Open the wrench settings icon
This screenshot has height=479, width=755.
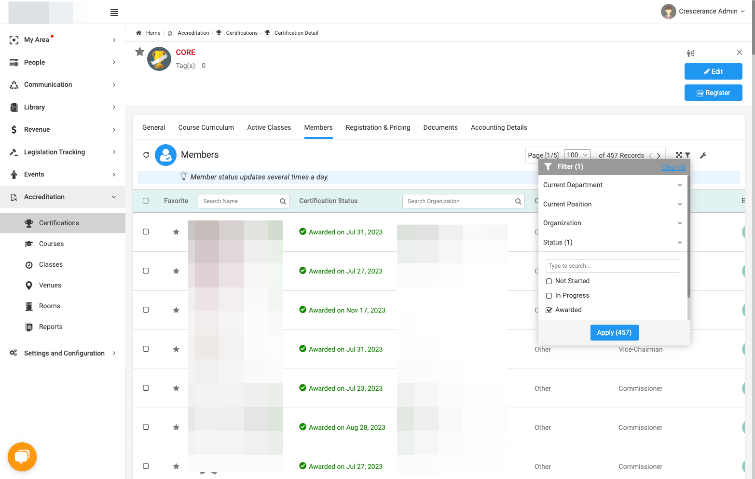(x=703, y=155)
